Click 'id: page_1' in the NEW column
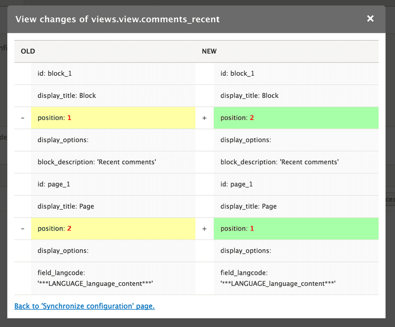Image resolution: width=395 pixels, height=327 pixels. [x=296, y=184]
